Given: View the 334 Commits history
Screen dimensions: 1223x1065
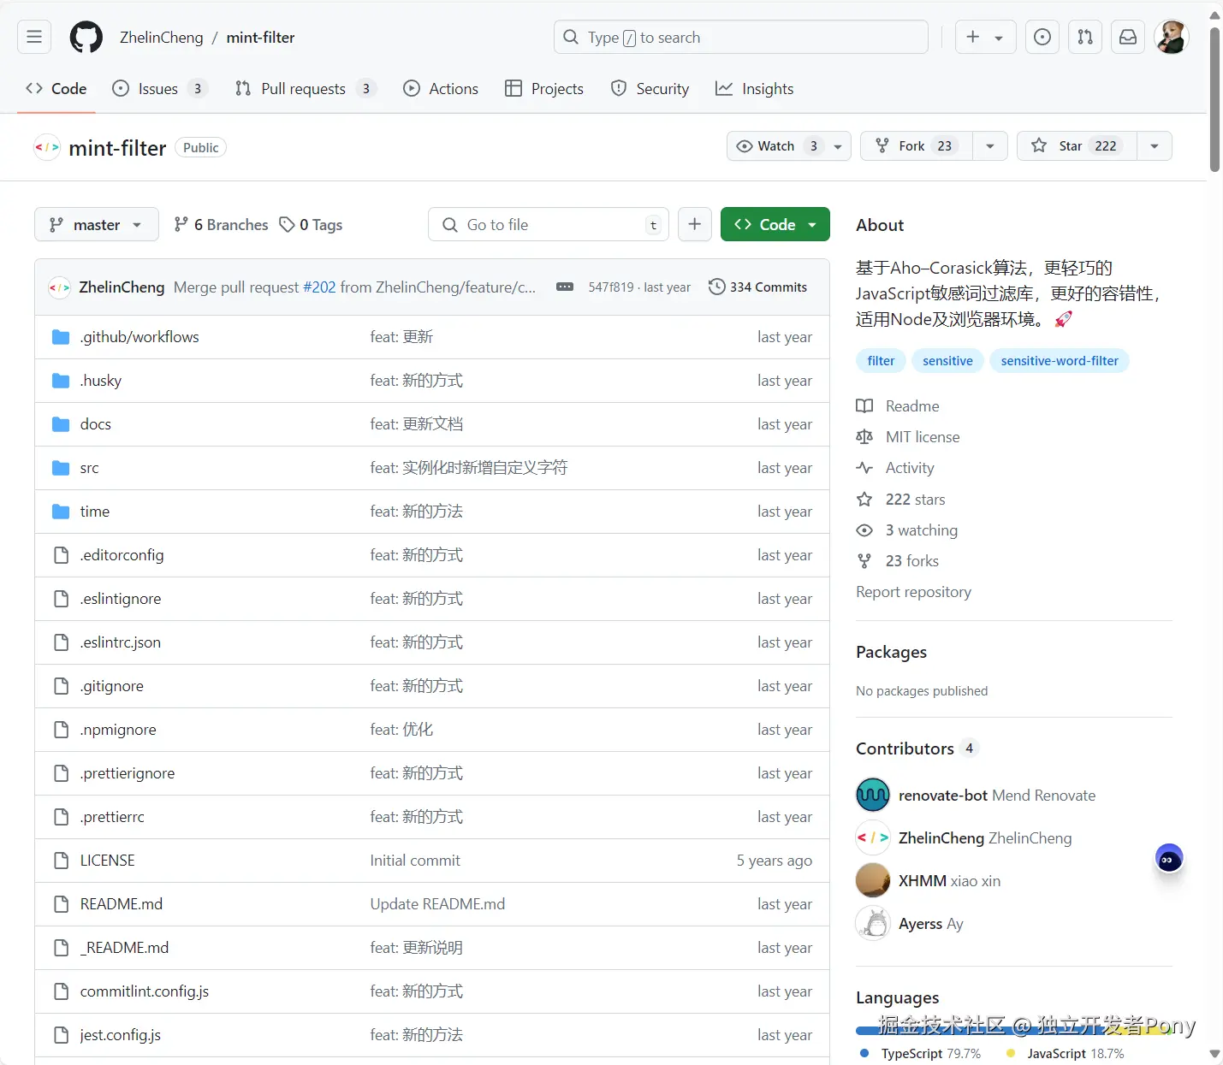Looking at the screenshot, I should pyautogui.click(x=758, y=287).
